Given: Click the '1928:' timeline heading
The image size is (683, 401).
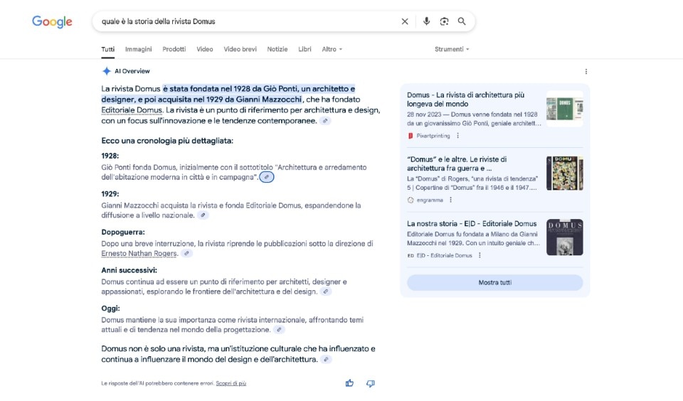Looking at the screenshot, I should click(x=110, y=156).
